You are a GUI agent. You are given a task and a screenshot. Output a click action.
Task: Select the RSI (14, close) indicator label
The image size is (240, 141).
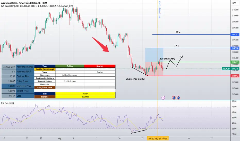(x=7, y=103)
